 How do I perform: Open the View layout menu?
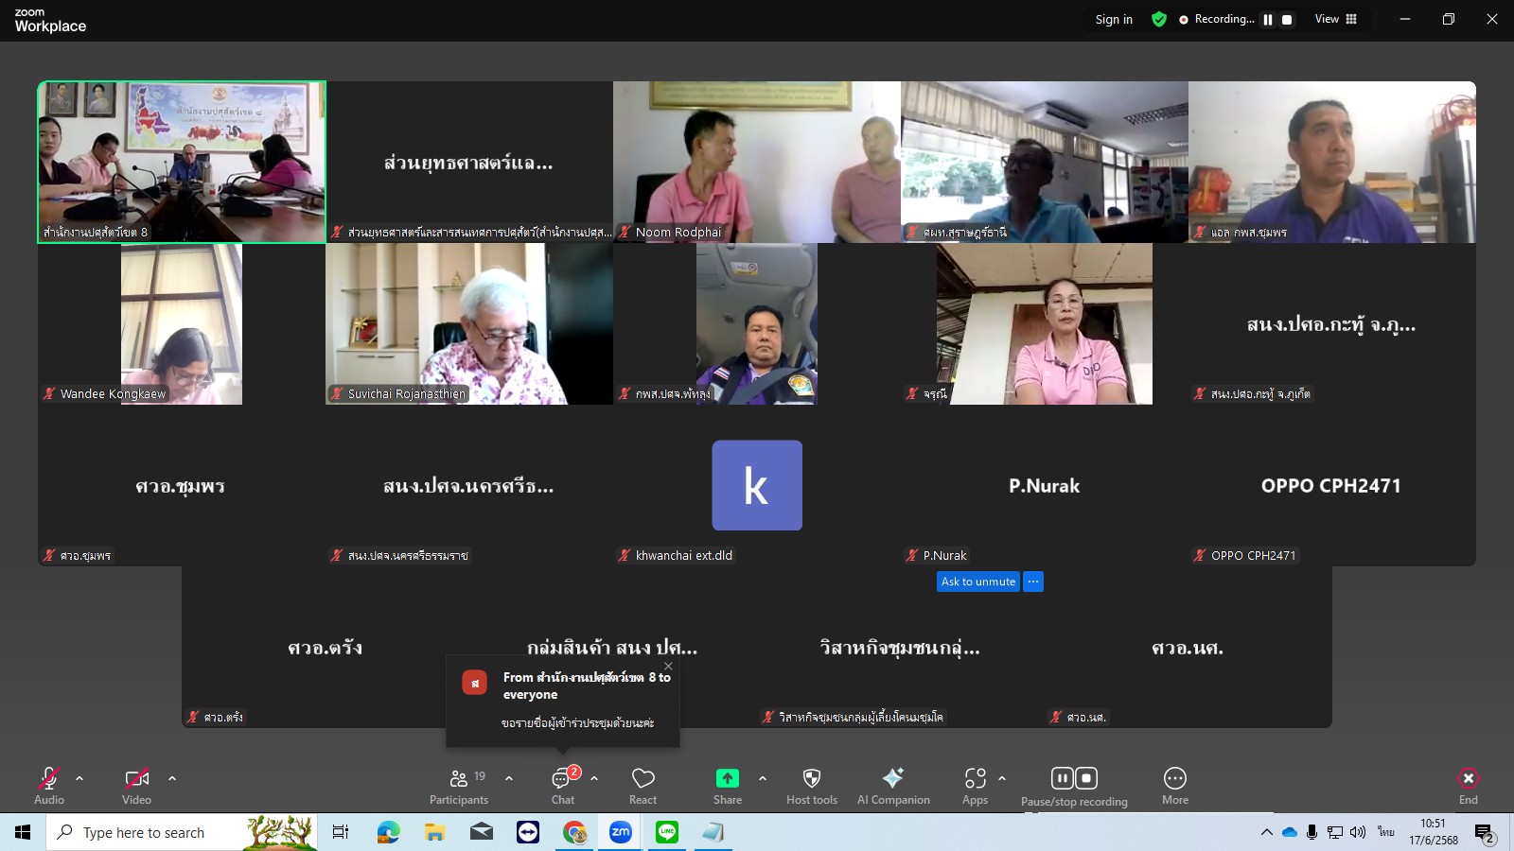click(x=1336, y=19)
